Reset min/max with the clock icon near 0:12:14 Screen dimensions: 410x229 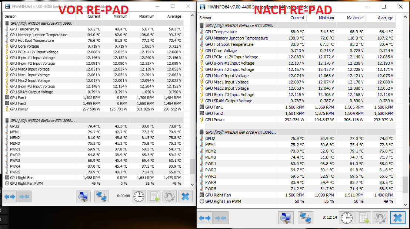(x=346, y=218)
